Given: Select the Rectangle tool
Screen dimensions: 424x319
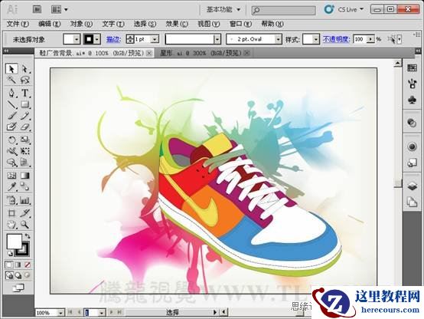Looking at the screenshot, I should tap(25, 104).
